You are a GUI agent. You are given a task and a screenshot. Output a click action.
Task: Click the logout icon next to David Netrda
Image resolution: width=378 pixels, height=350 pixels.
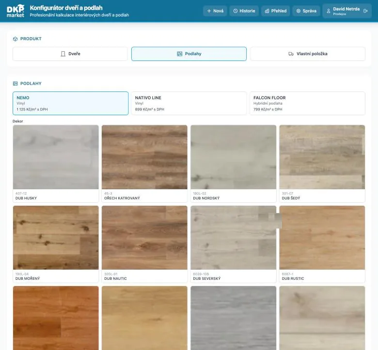click(x=365, y=11)
